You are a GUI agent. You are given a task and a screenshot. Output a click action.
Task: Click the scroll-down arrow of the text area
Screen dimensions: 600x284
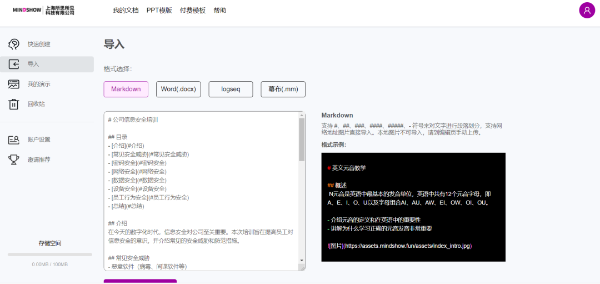tap(302, 260)
